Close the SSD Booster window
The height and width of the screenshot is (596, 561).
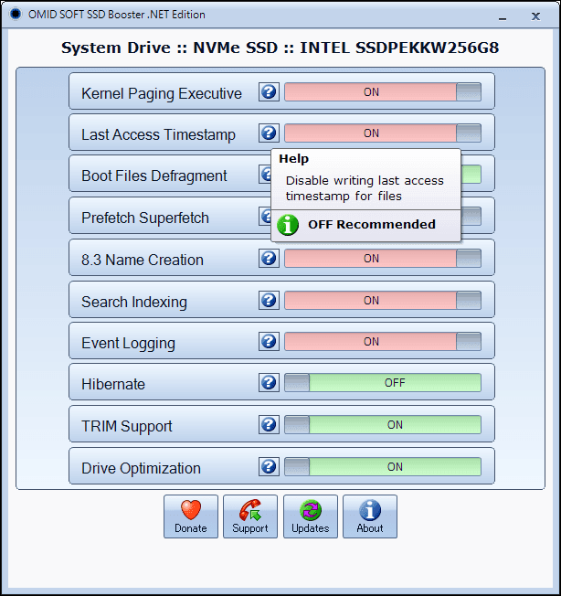535,16
